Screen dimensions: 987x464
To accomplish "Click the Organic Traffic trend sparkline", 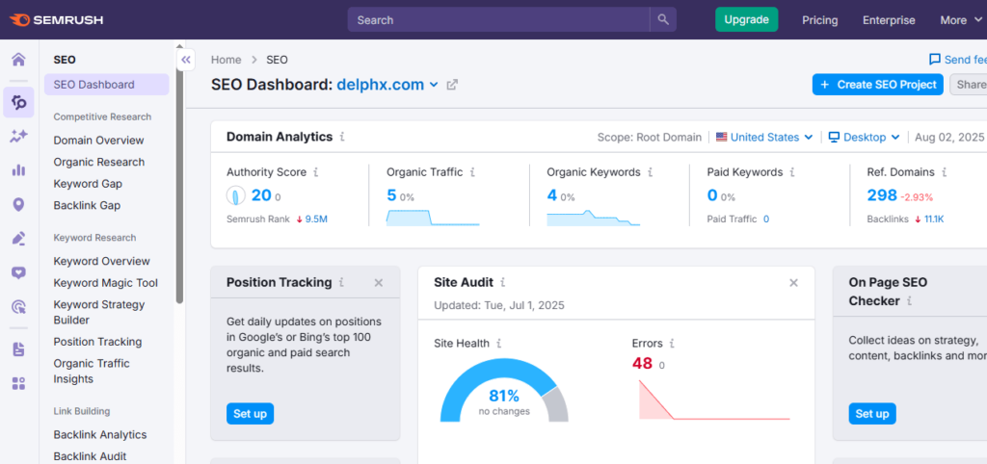I will pos(433,218).
